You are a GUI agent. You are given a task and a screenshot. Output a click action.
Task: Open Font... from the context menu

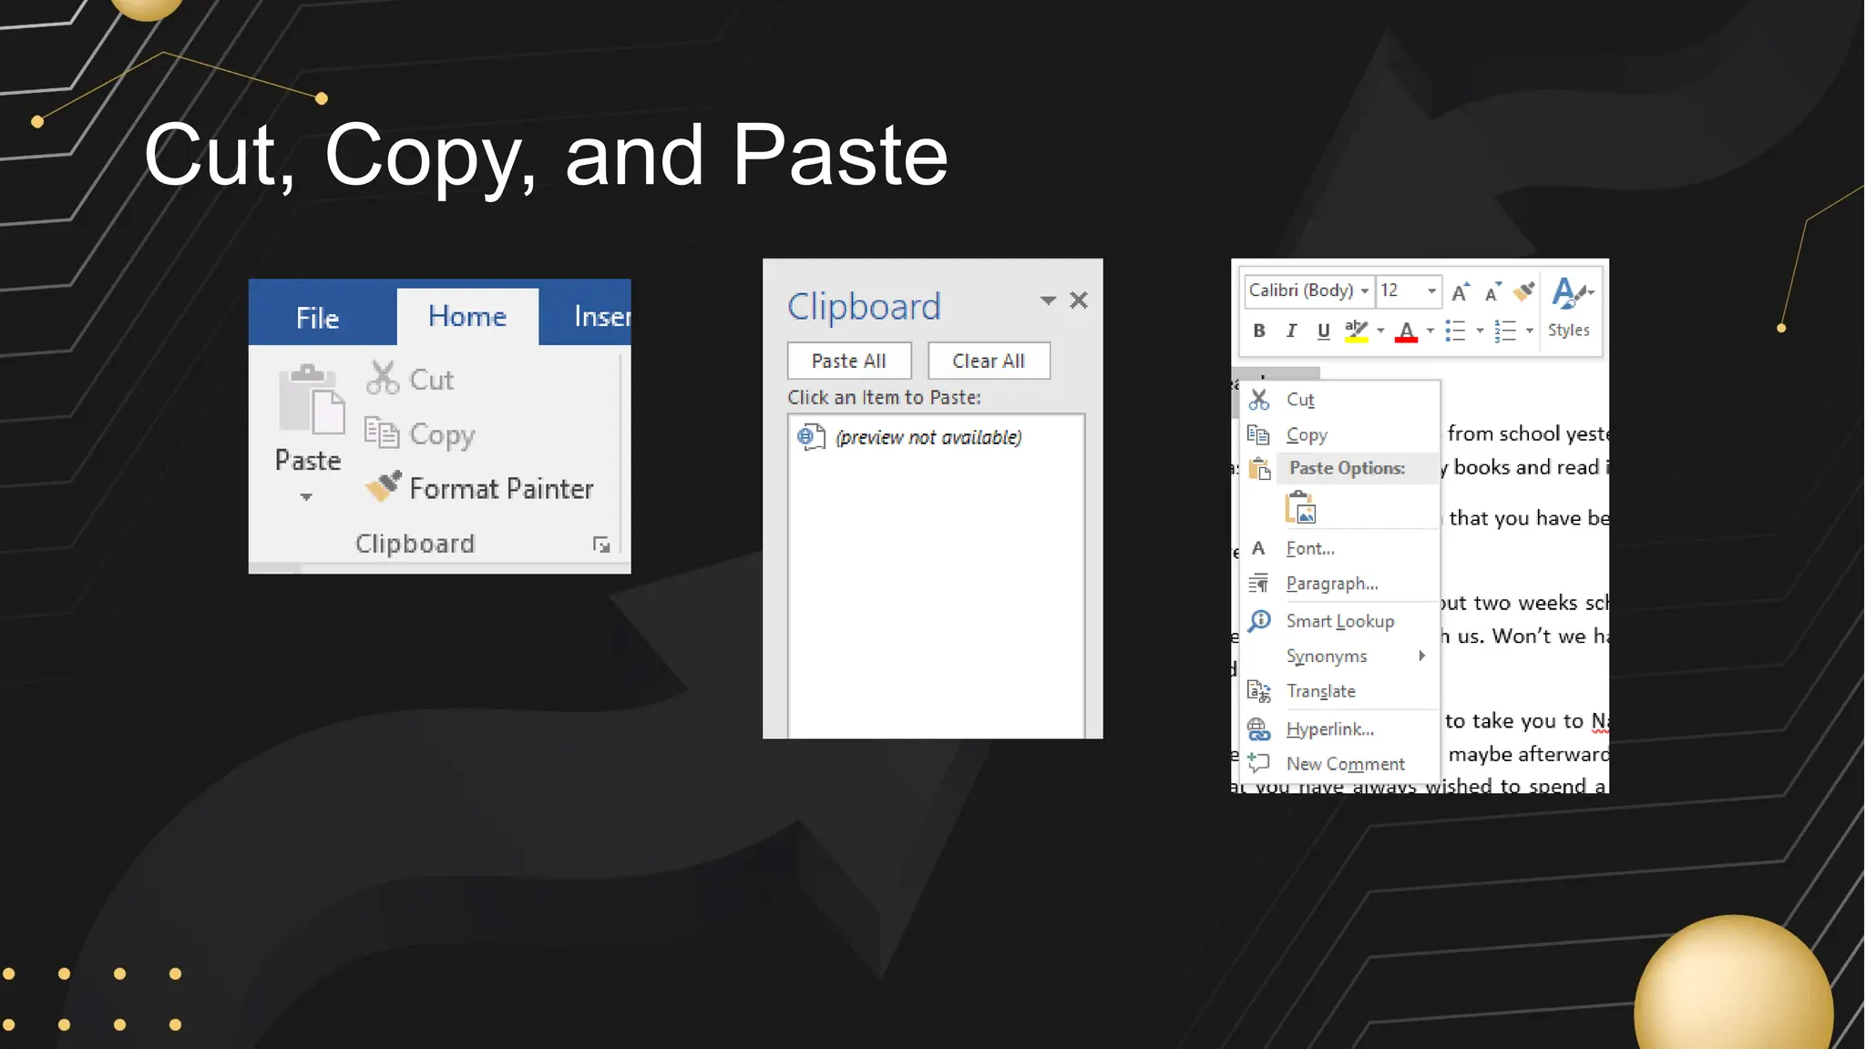pos(1340,548)
